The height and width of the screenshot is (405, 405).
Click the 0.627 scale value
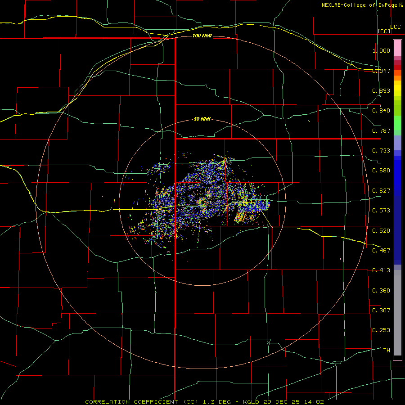pyautogui.click(x=381, y=191)
